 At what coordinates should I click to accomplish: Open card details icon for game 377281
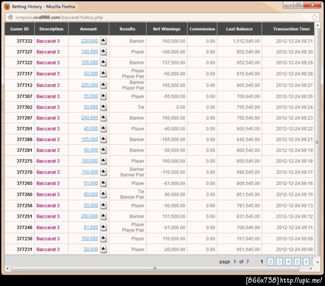tap(103, 150)
